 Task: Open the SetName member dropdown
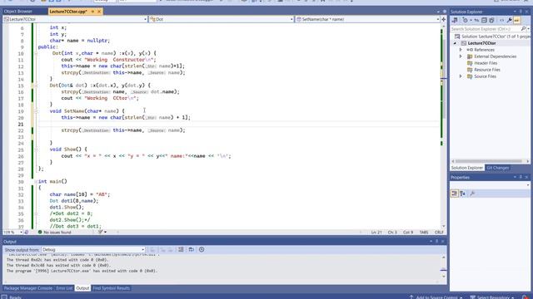[438, 19]
